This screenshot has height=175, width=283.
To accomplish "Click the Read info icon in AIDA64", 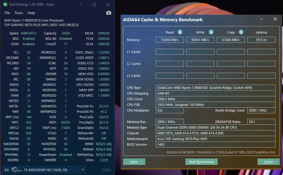I will click(180, 32).
